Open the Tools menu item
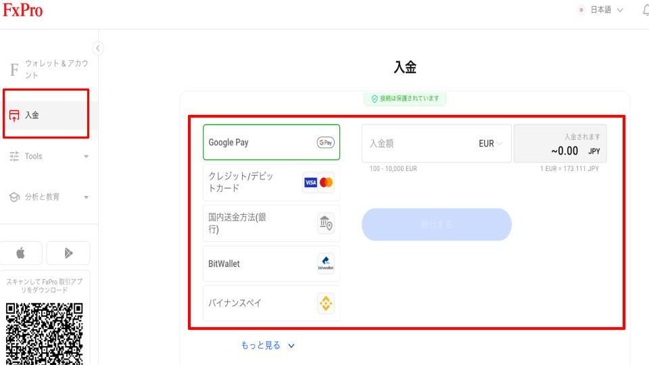Image resolution: width=649 pixels, height=365 pixels. coord(49,156)
